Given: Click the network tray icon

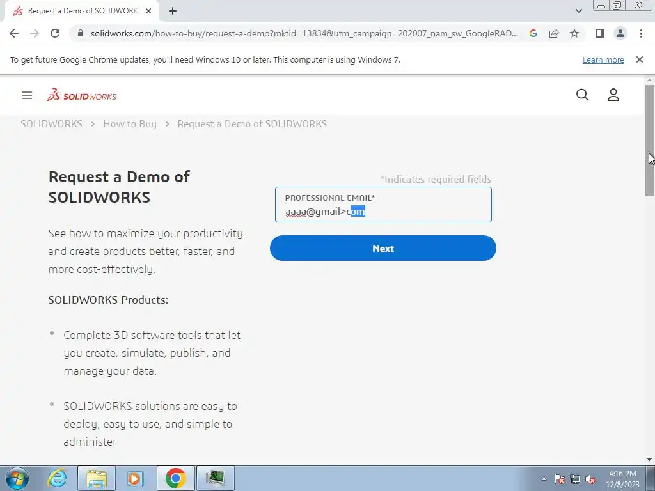Looking at the screenshot, I should (575, 479).
